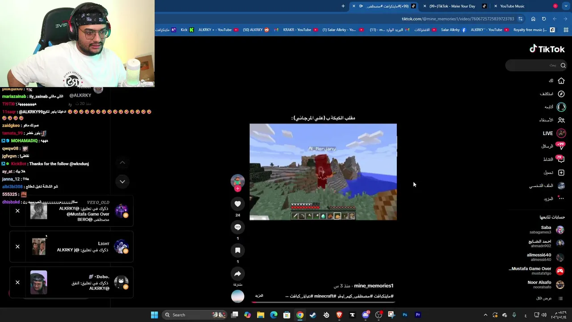The image size is (572, 322).
Task: Dismiss Dobo mention notification
Action: pyautogui.click(x=17, y=282)
